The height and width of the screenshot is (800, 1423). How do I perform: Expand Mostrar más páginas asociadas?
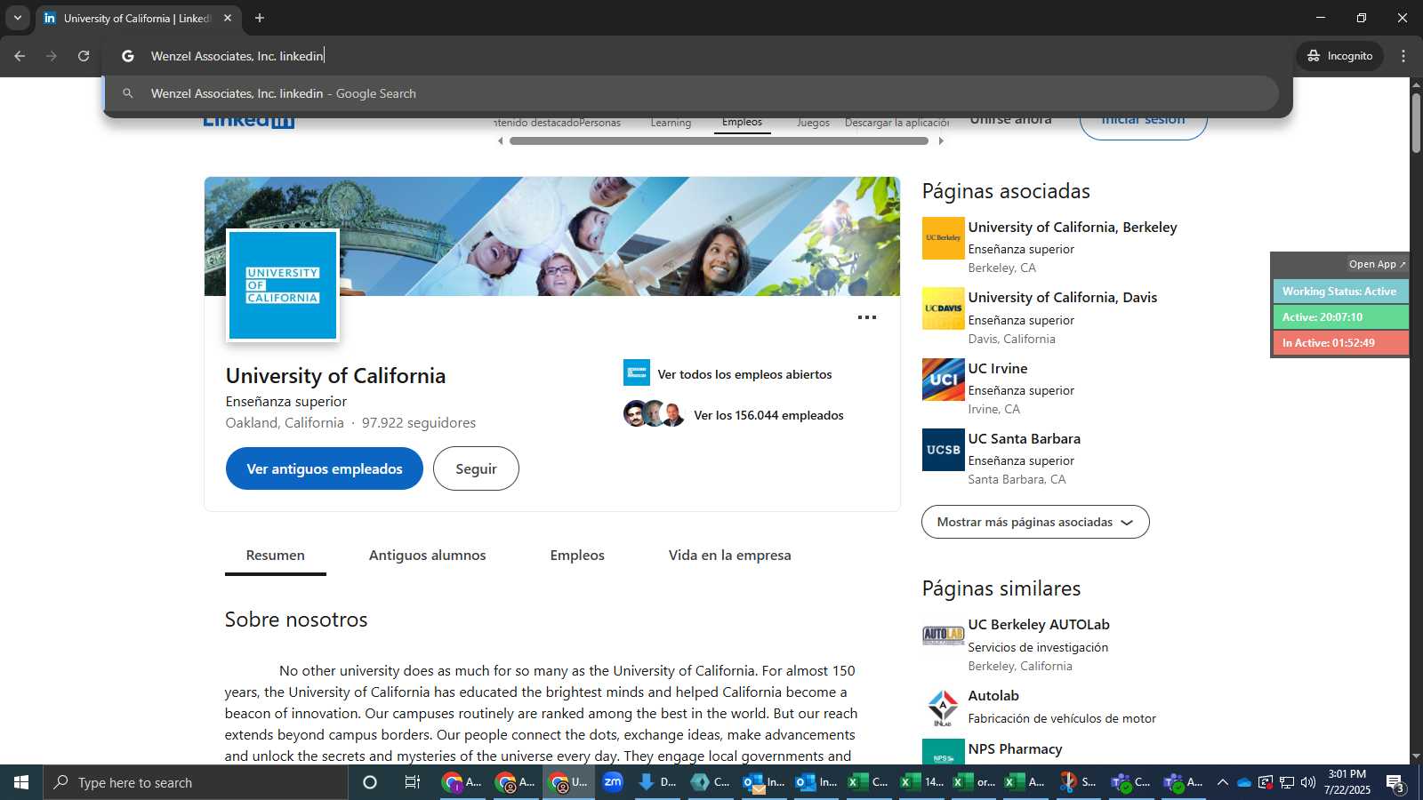click(1035, 522)
